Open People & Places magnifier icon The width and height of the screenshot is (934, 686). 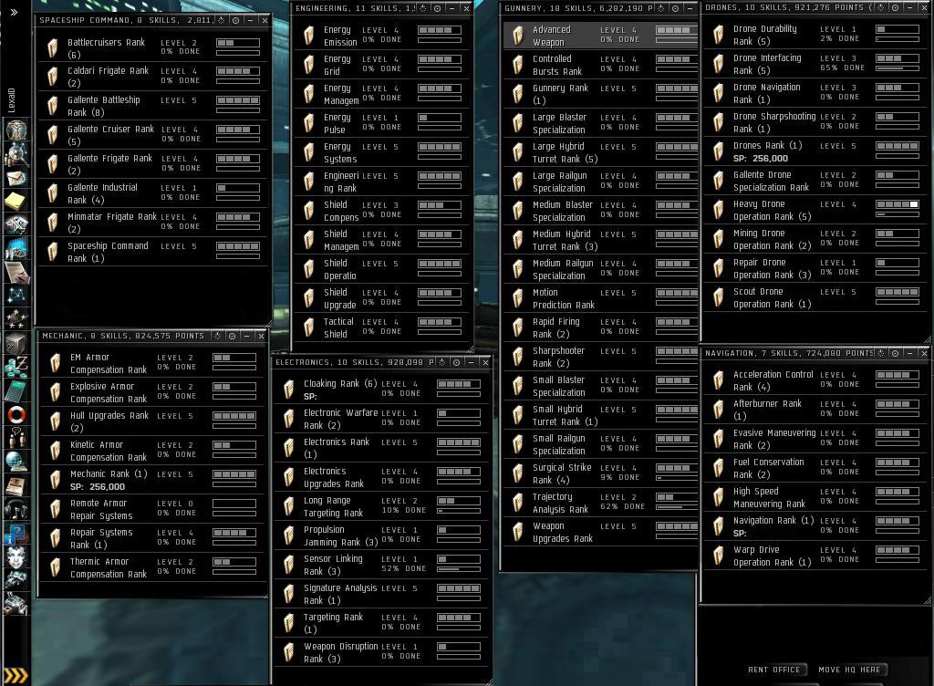click(16, 155)
